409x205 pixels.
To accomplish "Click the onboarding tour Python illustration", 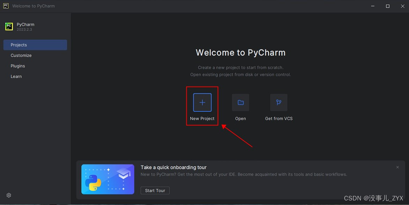I will pyautogui.click(x=108, y=179).
